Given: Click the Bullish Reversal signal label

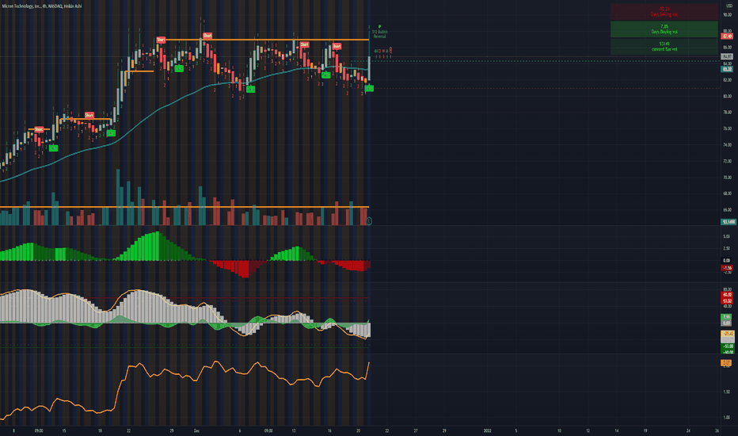Looking at the screenshot, I should [x=380, y=34].
